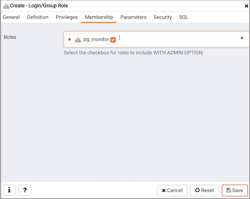Toggle WITH ADMIN OPTION checkbox for pg_monitor
The image size is (250, 199).
113,40
